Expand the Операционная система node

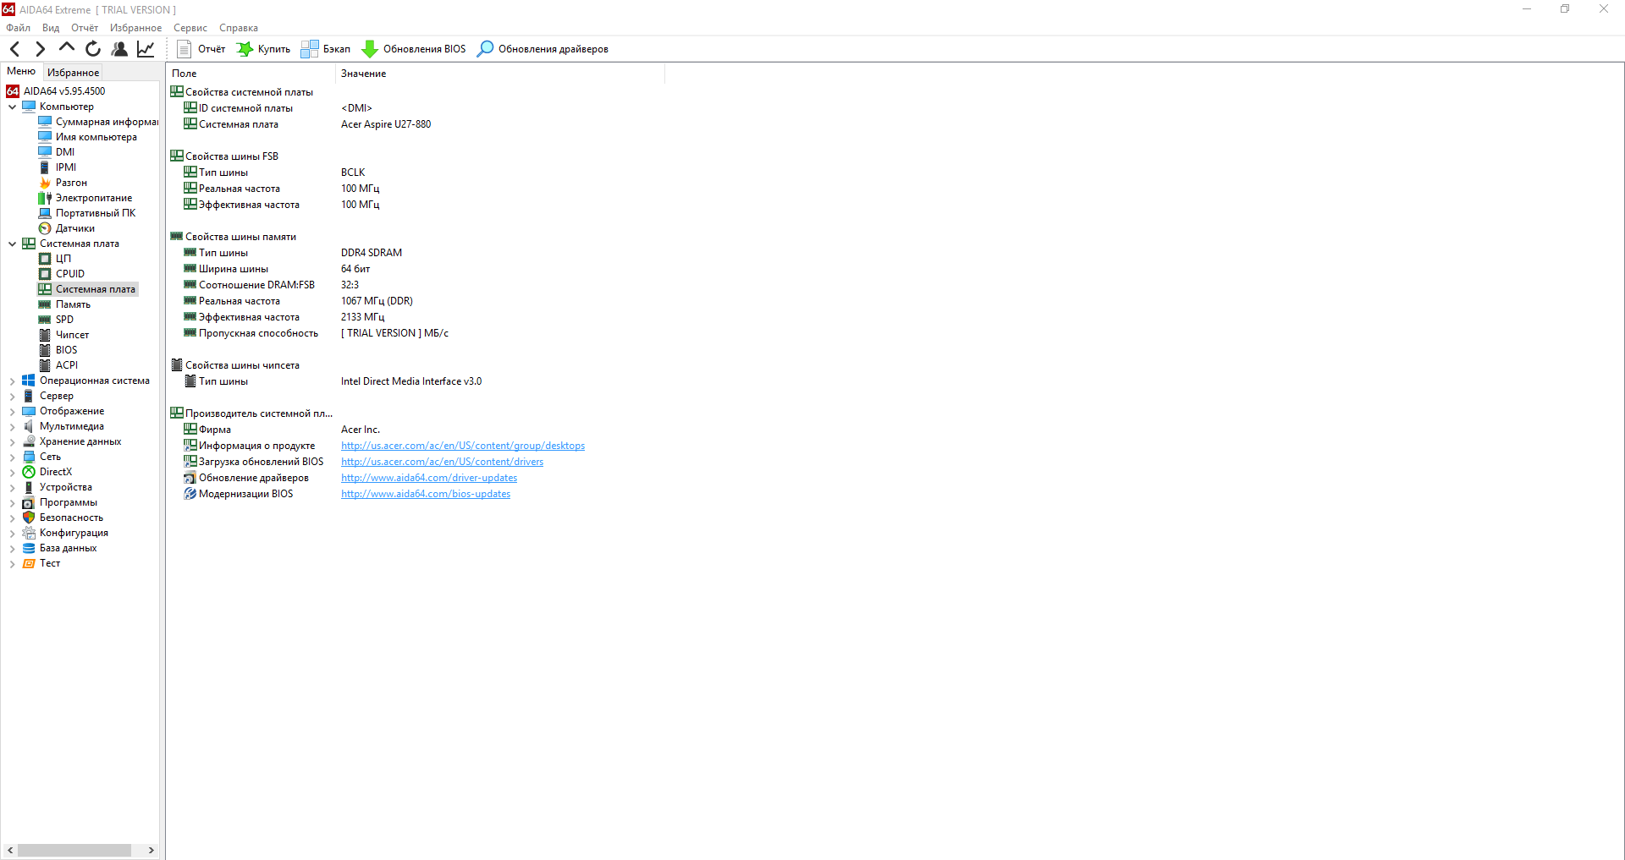pyautogui.click(x=12, y=381)
